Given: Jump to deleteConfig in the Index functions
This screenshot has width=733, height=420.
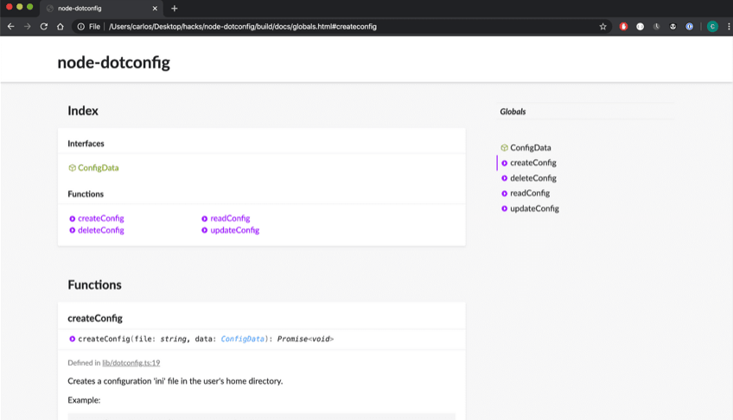Looking at the screenshot, I should (100, 231).
